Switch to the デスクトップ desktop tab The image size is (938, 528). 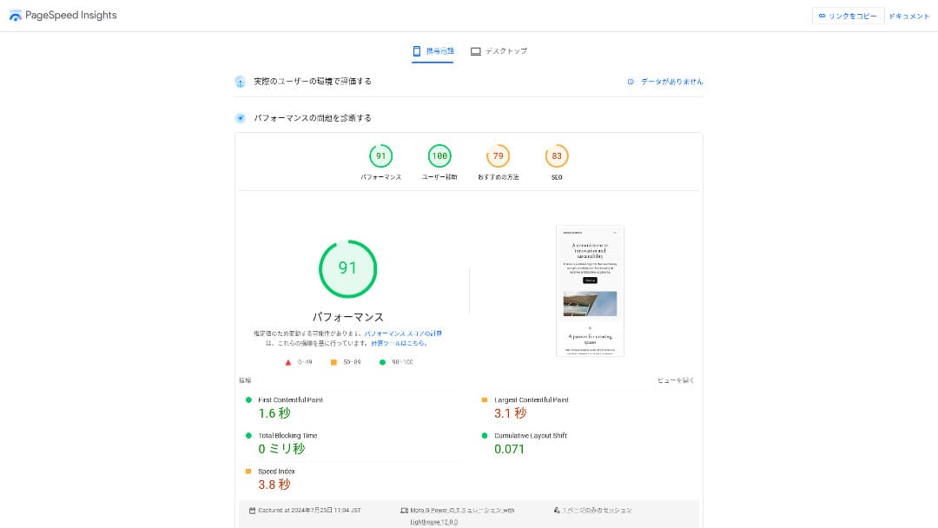(499, 51)
